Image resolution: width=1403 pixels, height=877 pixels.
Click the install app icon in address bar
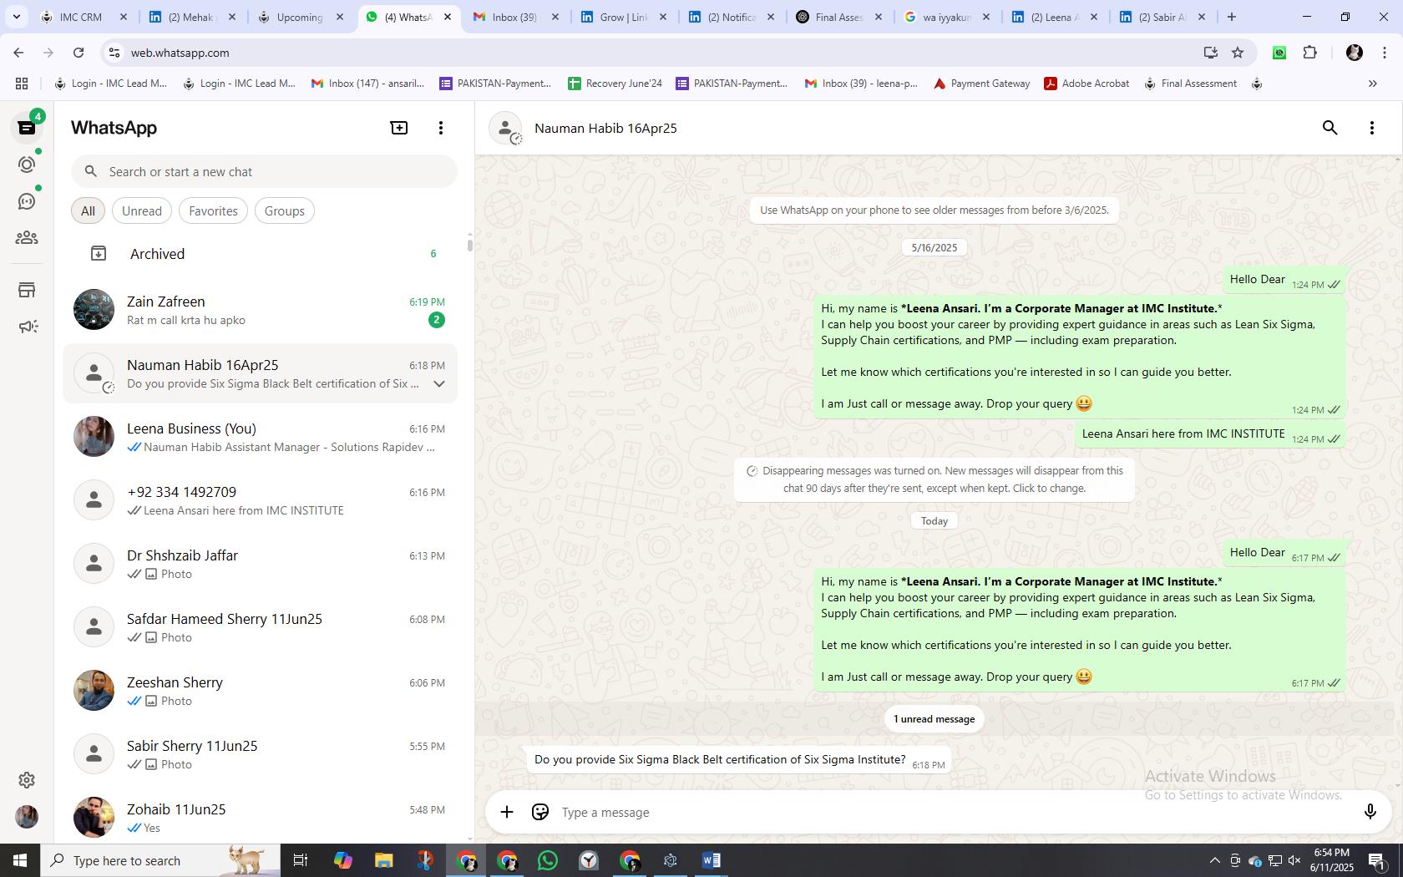click(x=1210, y=53)
